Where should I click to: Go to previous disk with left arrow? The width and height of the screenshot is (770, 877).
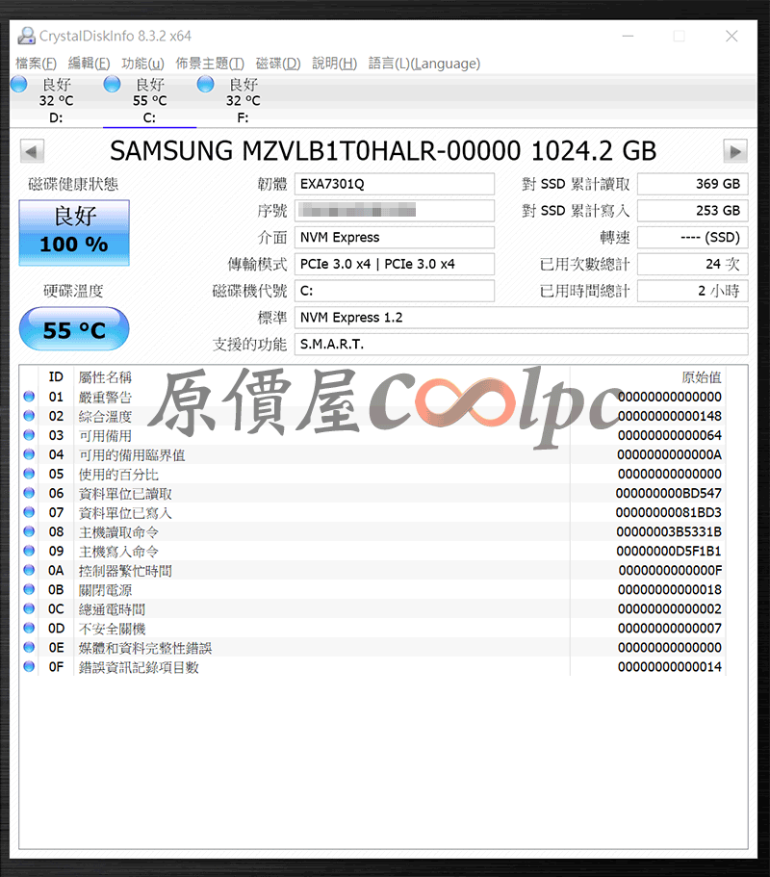tap(32, 151)
